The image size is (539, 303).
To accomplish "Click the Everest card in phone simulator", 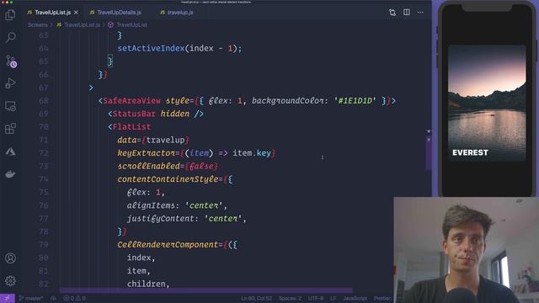I will [487, 103].
